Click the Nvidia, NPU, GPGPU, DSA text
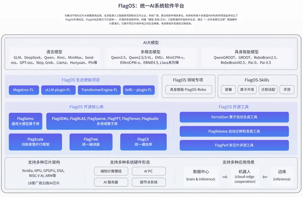Image resolution: width=303 pixels, height=197 pixels. tap(43, 171)
